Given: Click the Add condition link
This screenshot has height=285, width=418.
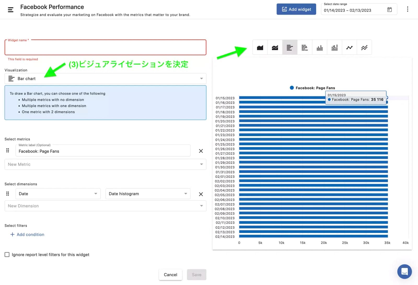Looking at the screenshot, I should coord(27,234).
